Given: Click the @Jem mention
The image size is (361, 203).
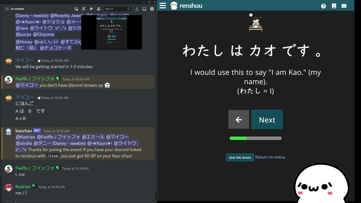Looking at the screenshot, I should [22, 28].
